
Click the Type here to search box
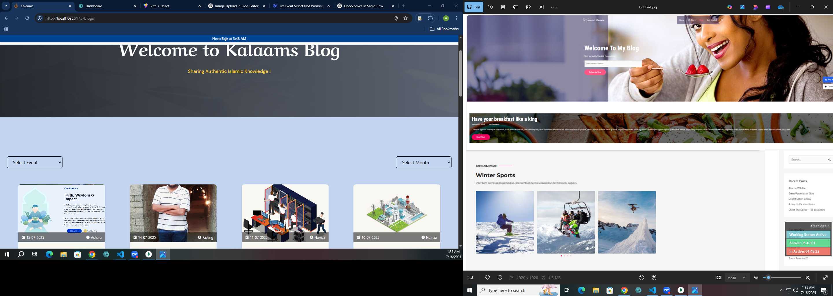[518, 290]
